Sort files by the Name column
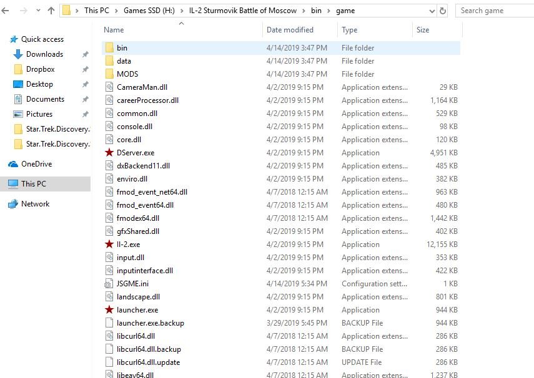This screenshot has width=534, height=378. 114,30
